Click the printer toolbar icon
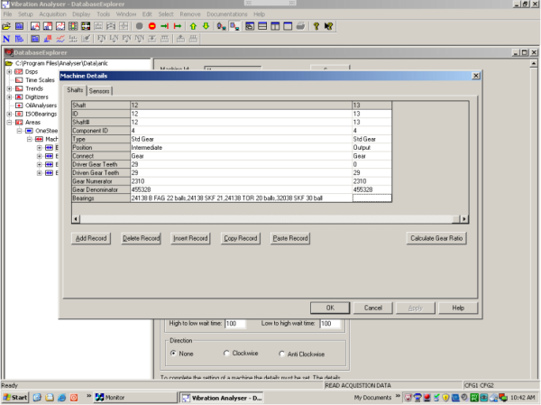 pyautogui.click(x=300, y=26)
